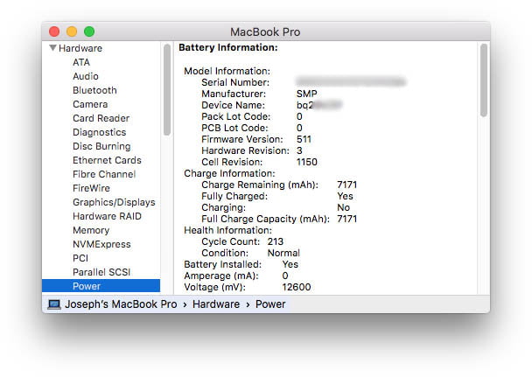Click the Pack Lot Code label
This screenshot has height=377, width=532.
pyautogui.click(x=235, y=116)
